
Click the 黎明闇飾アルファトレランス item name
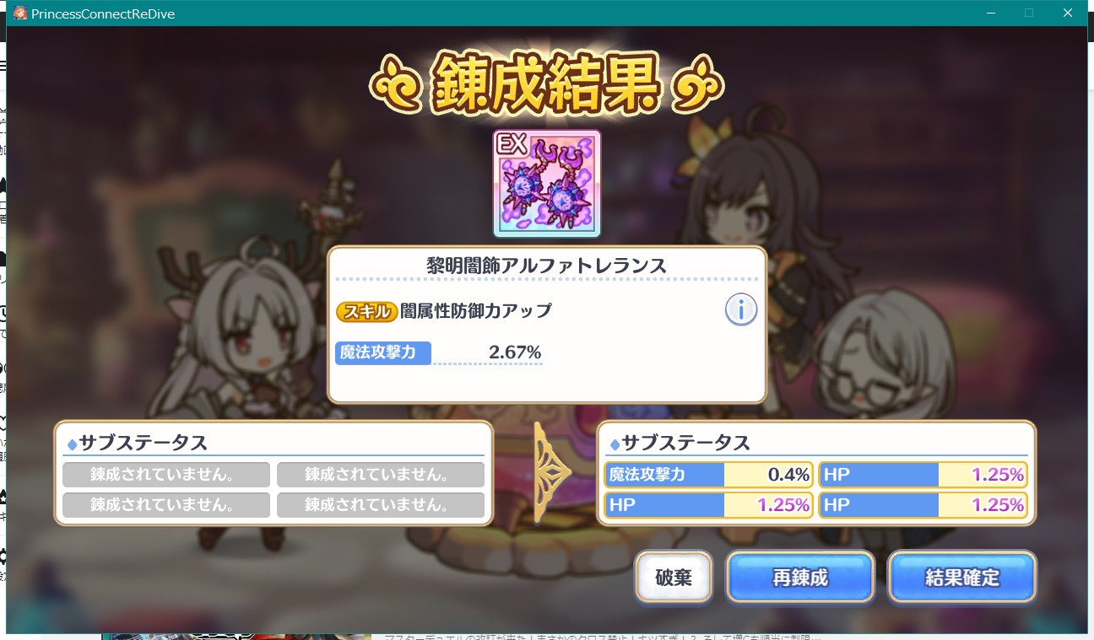point(546,266)
